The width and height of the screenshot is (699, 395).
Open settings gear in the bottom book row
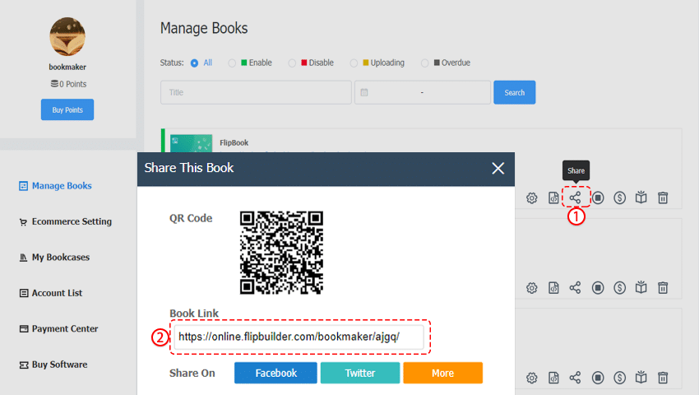click(x=531, y=378)
